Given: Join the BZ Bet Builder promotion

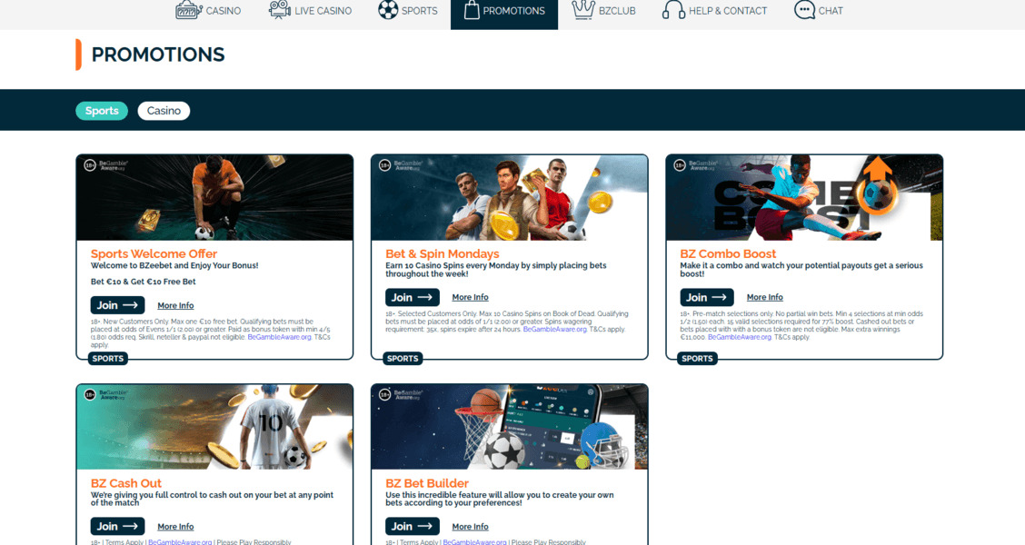Looking at the screenshot, I should click(x=413, y=526).
